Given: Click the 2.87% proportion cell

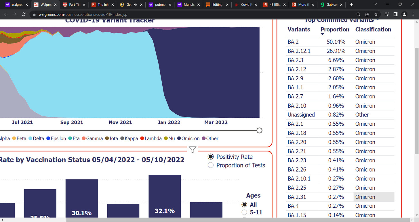Looking at the screenshot, I should (337, 69).
